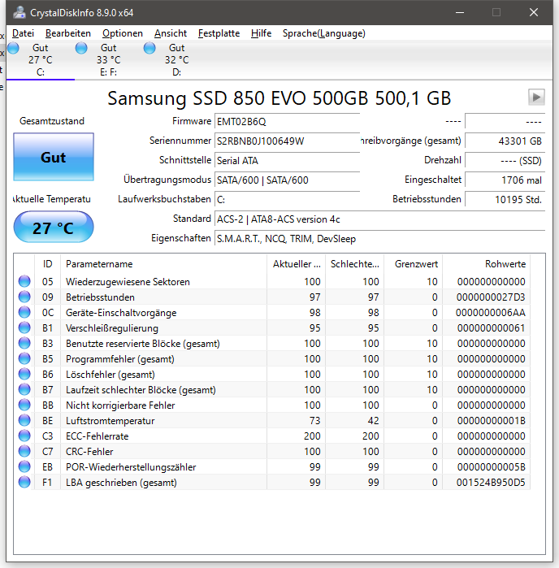Viewport: 559px width, 568px height.
Task: Click the Standard field ACS-2
Action: click(379, 219)
